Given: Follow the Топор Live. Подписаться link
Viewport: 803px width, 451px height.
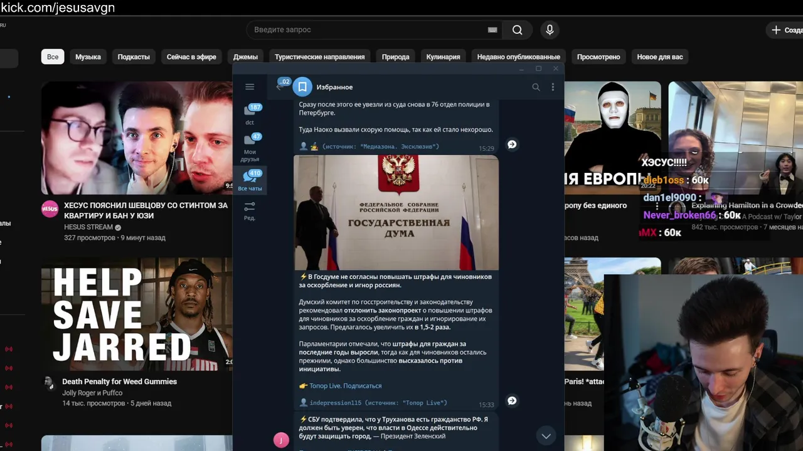Looking at the screenshot, I should [345, 386].
